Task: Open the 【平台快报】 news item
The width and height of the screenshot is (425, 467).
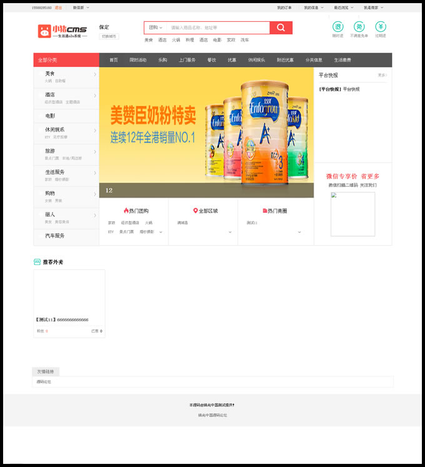Action: pos(339,89)
